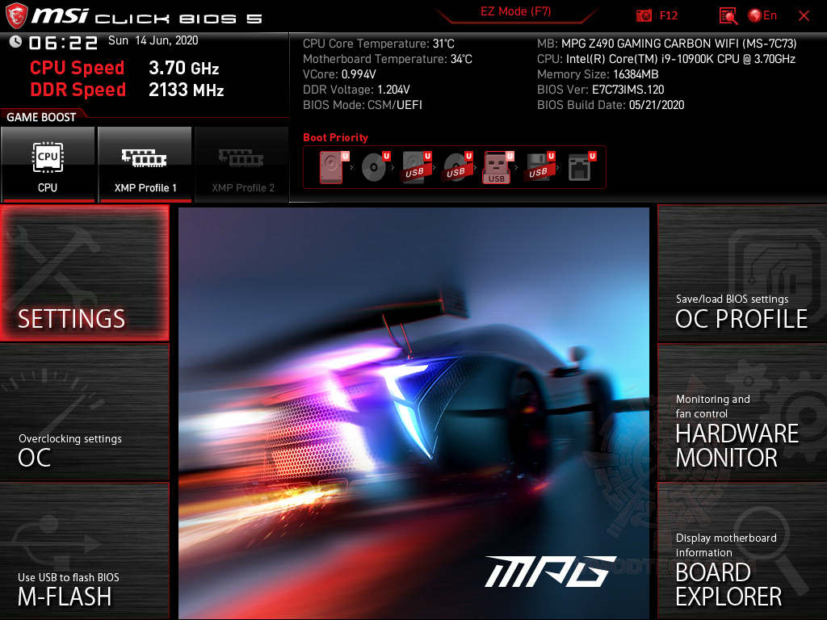Open BOARD EXPLORER motherboard information
827x620 pixels.
click(x=742, y=551)
